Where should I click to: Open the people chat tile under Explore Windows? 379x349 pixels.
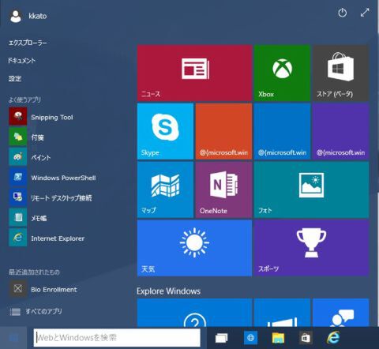(340, 313)
